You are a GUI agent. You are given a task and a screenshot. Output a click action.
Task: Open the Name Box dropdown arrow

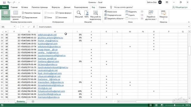pyautogui.click(x=14, y=27)
